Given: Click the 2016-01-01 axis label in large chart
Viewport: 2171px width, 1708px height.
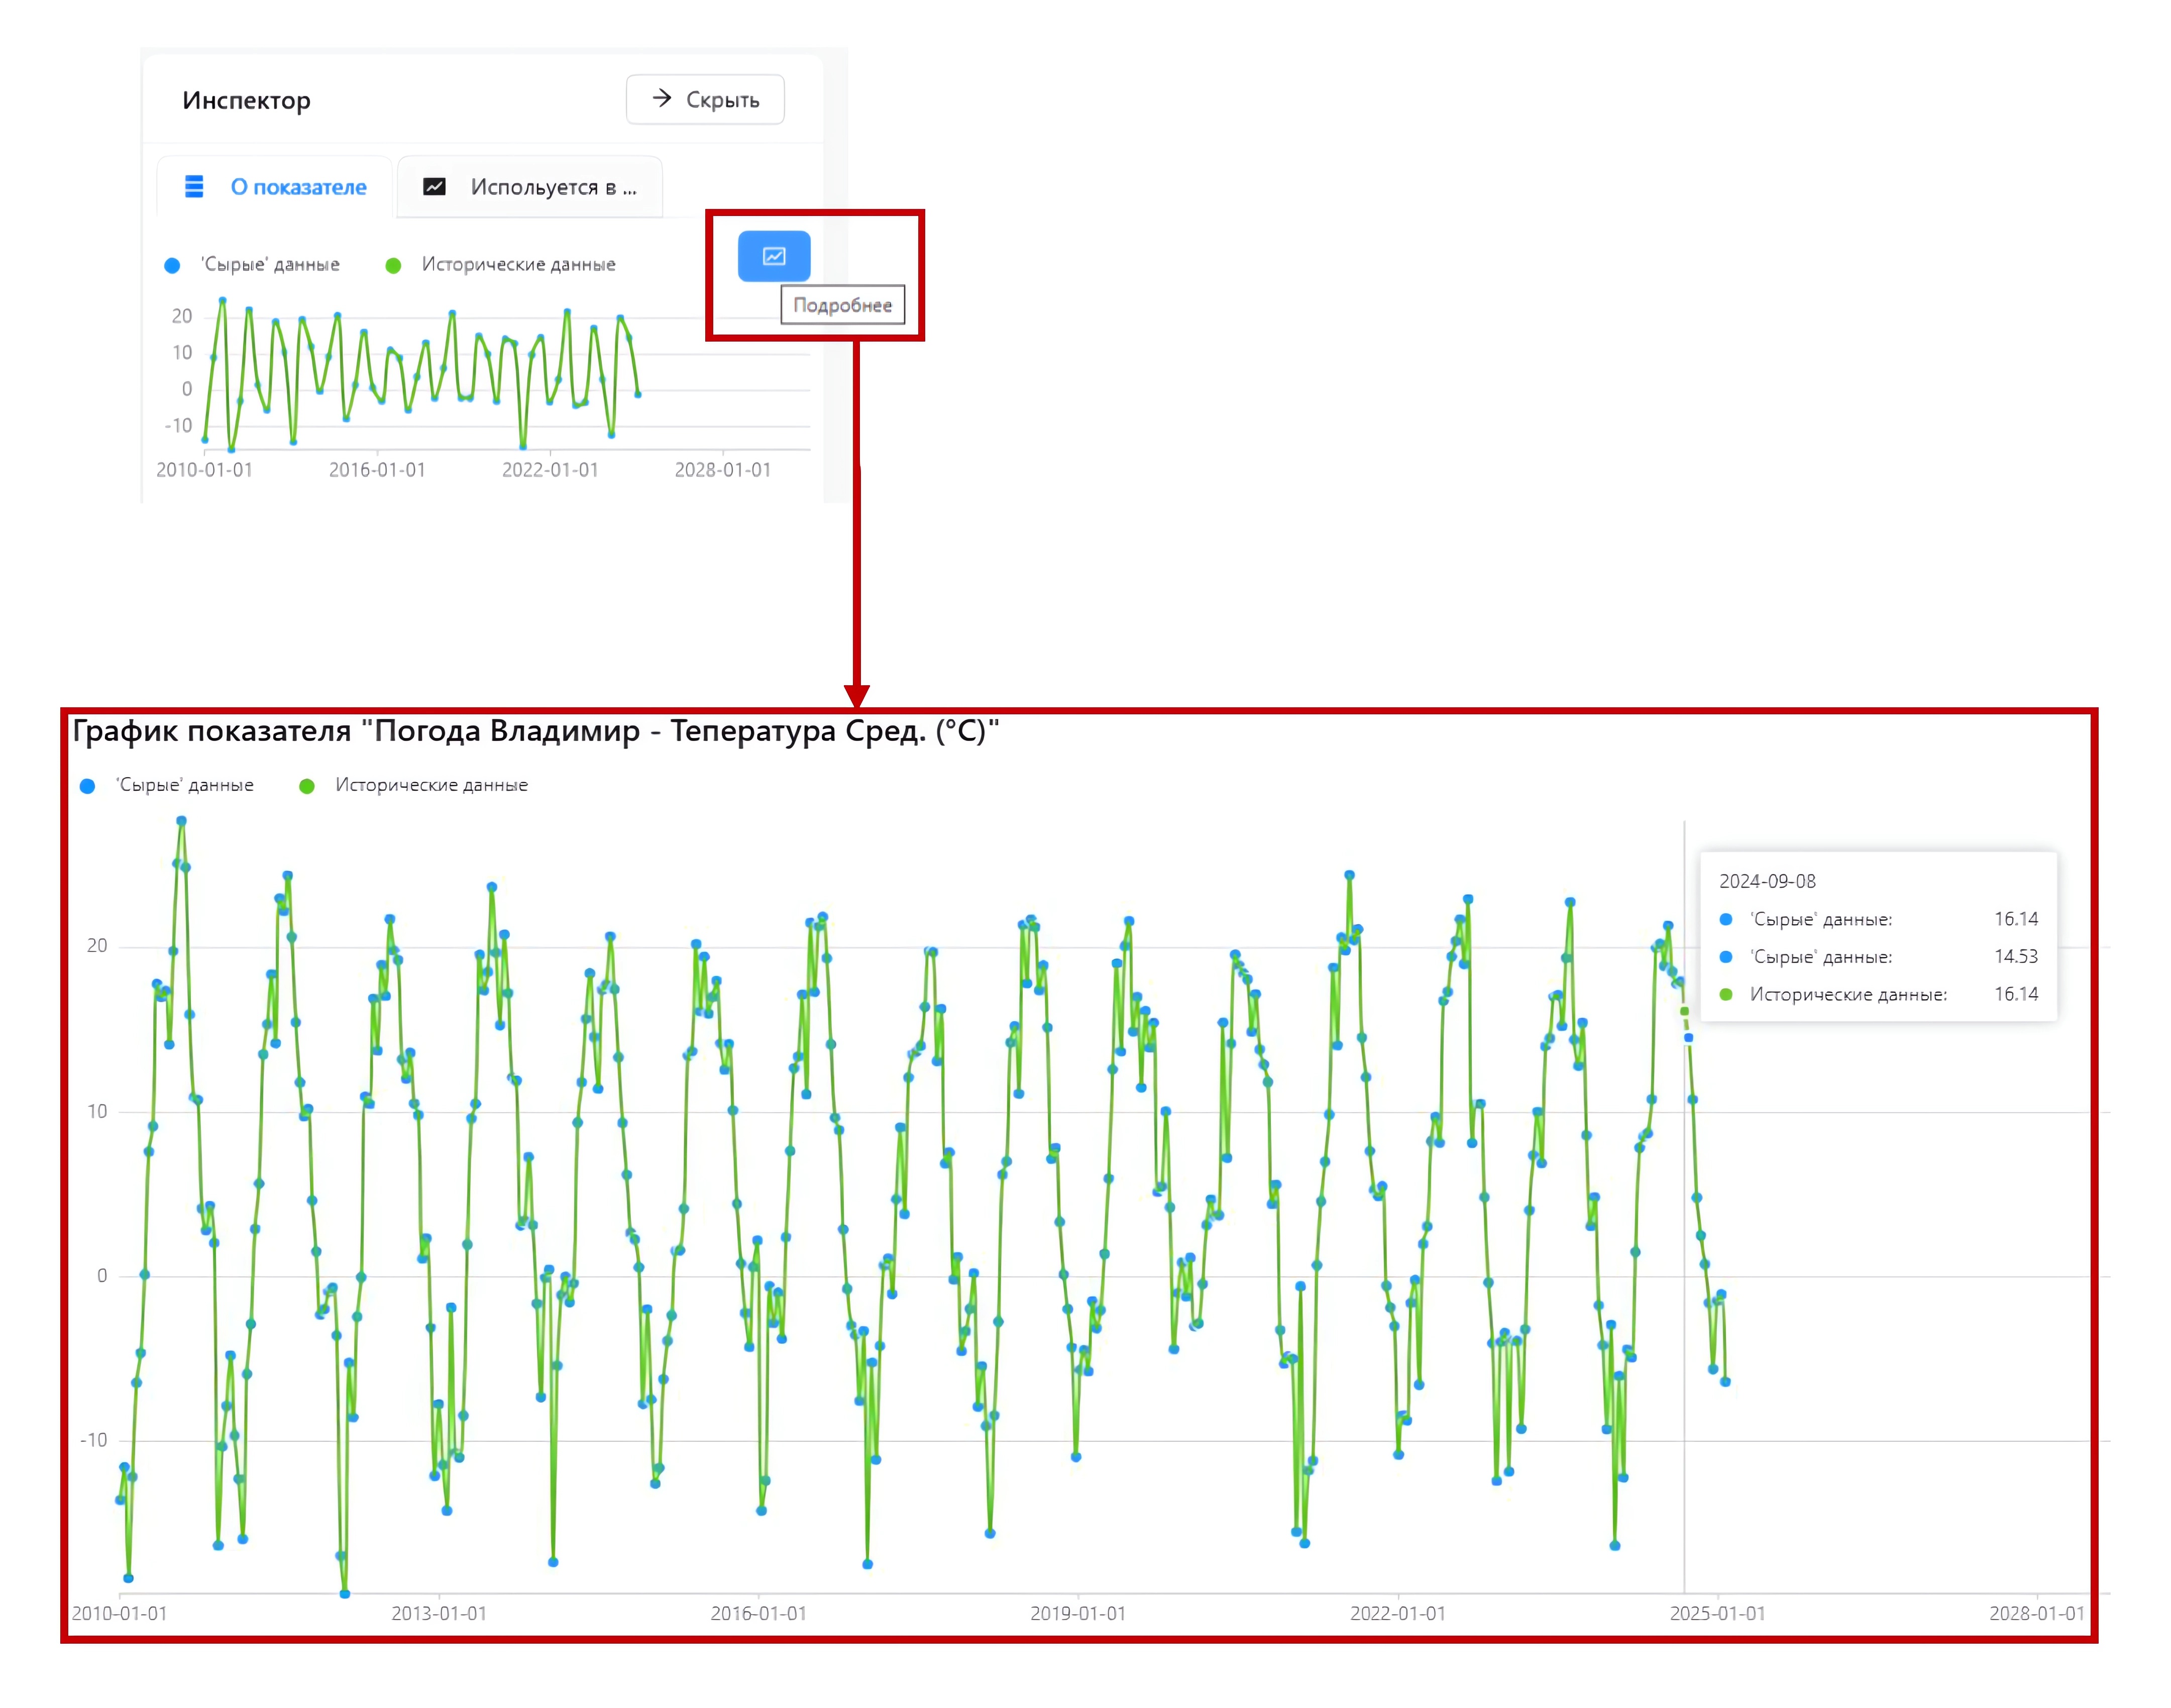Looking at the screenshot, I should (x=758, y=1613).
